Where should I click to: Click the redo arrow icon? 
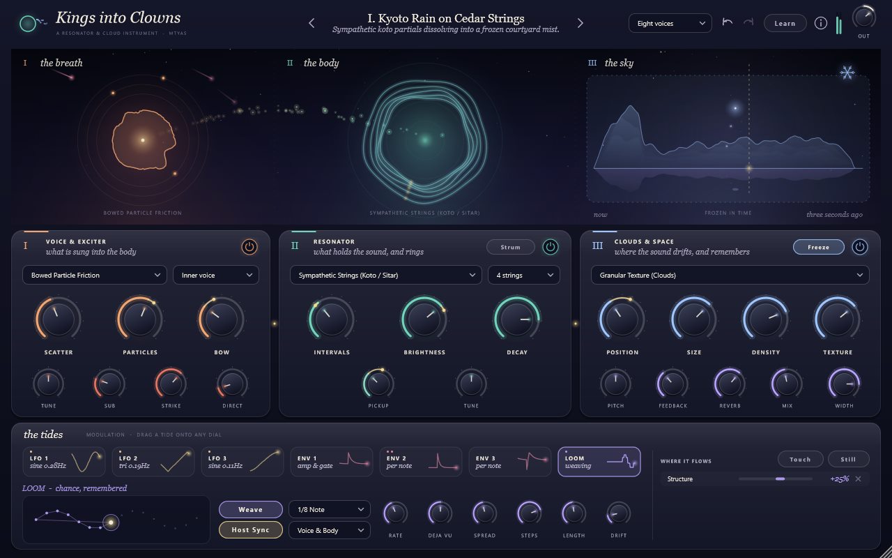point(748,22)
